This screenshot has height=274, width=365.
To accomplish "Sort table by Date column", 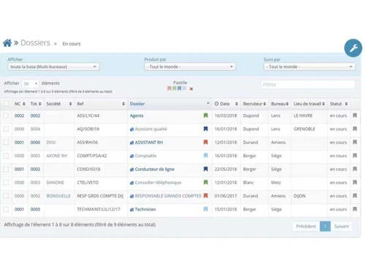I will [226, 104].
